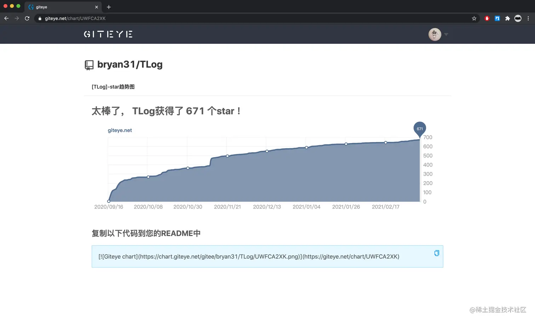Open a new browser tab
The width and height of the screenshot is (535, 322).
coord(109,7)
